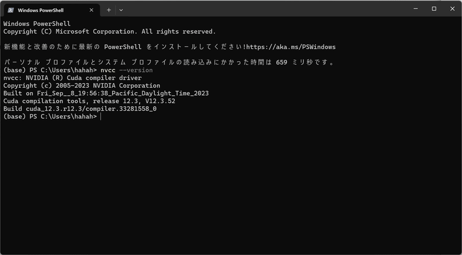The height and width of the screenshot is (255, 462).
Task: Minimize the terminal window
Action: click(416, 9)
